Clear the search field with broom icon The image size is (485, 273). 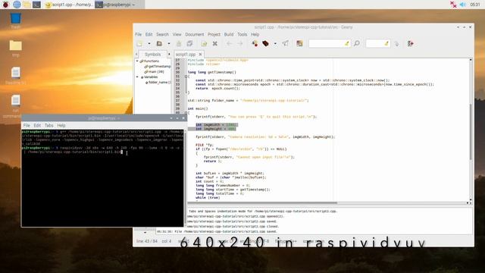pyautogui.click(x=347, y=44)
